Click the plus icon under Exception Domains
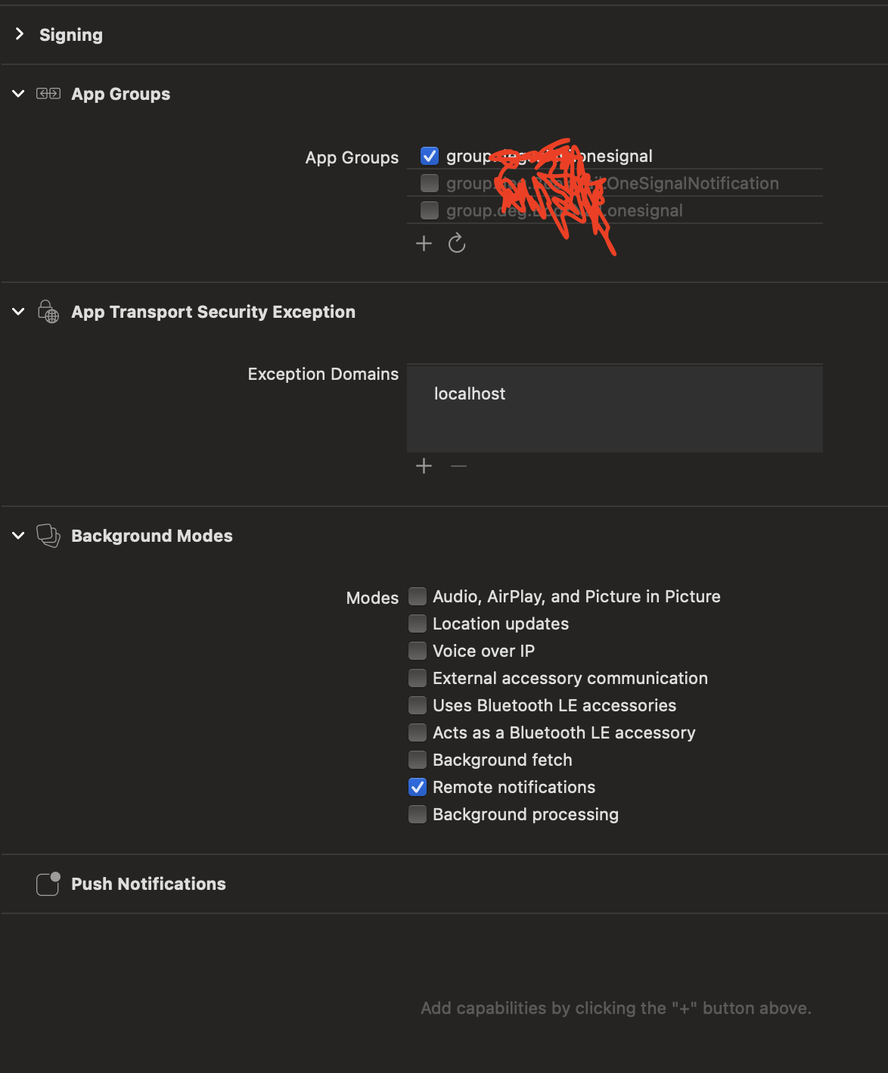 (x=424, y=466)
